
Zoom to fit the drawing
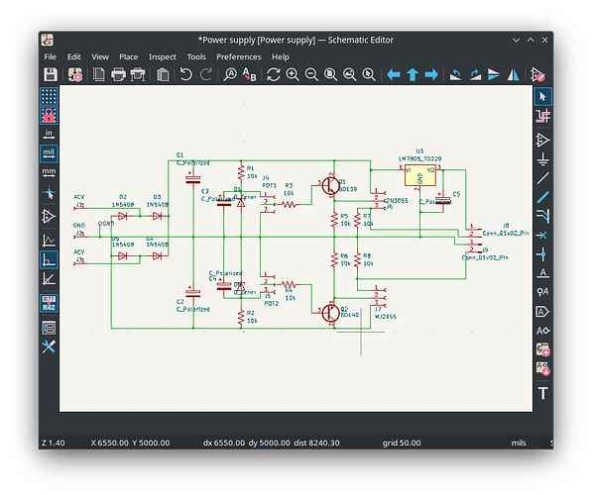pyautogui.click(x=331, y=74)
